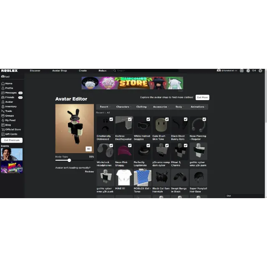This screenshot has width=267, height=267.
Task: Expand the Characters category dropdown
Action: [x=123, y=107]
